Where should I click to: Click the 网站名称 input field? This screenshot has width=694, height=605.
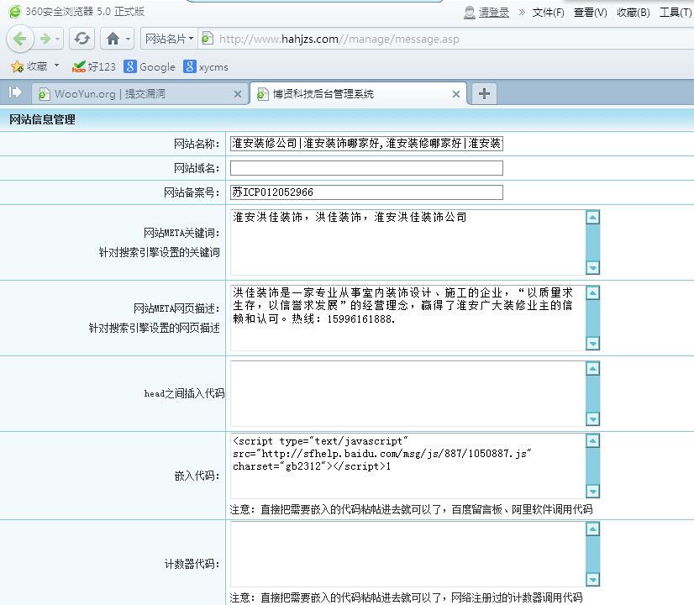point(366,144)
